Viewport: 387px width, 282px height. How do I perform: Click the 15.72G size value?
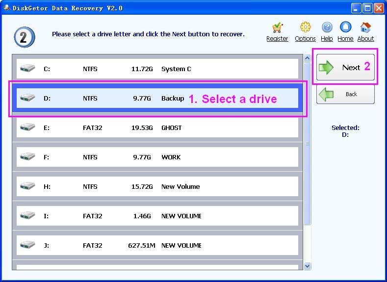tap(142, 186)
